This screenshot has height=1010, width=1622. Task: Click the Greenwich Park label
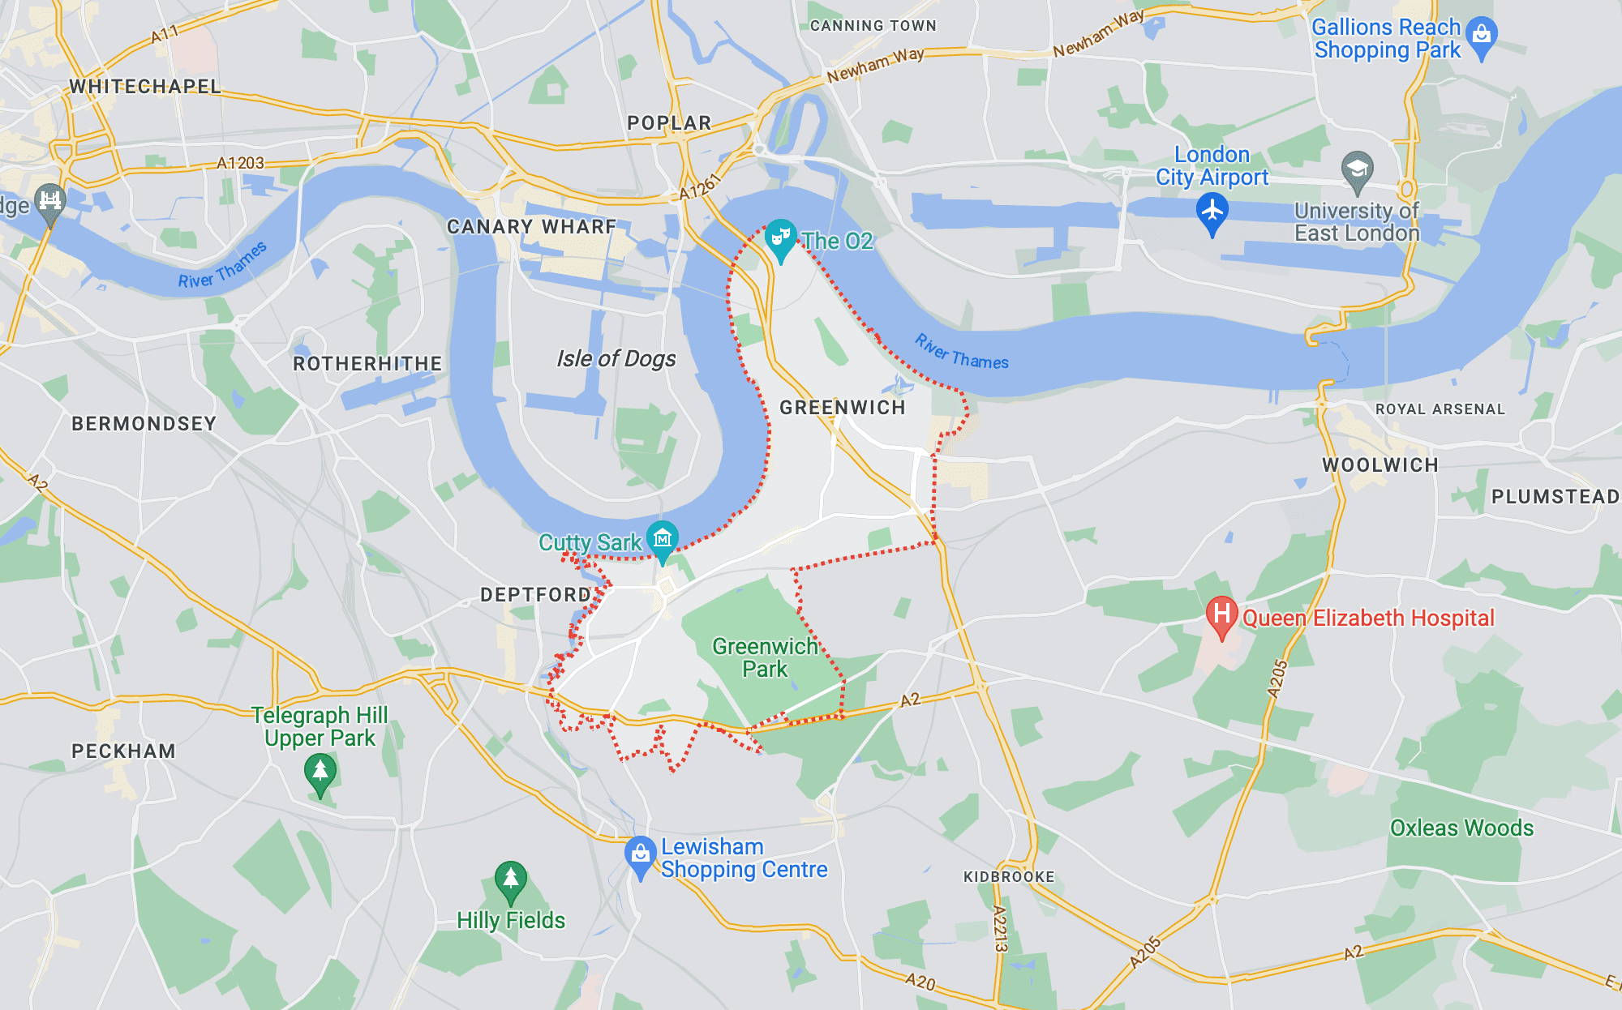pyautogui.click(x=765, y=657)
